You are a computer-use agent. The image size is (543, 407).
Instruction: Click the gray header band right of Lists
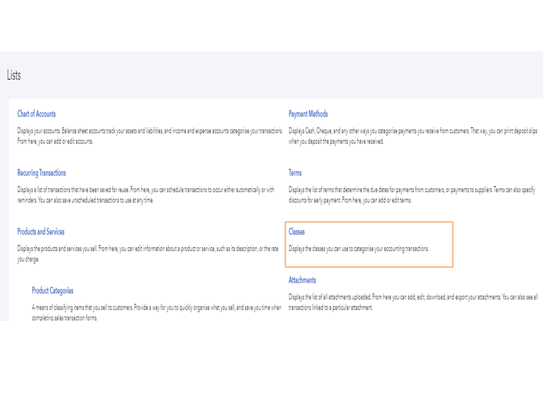283,75
